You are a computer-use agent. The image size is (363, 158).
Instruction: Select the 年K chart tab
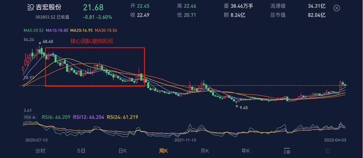pos(246,151)
